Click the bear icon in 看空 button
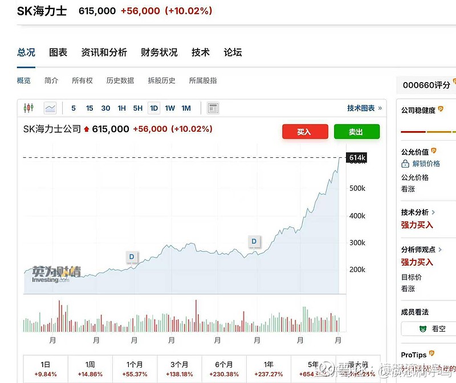Screen dimensions: 456x383 pyautogui.click(x=423, y=329)
